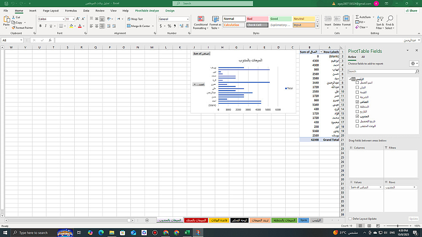Click the Share button

[x=411, y=11]
